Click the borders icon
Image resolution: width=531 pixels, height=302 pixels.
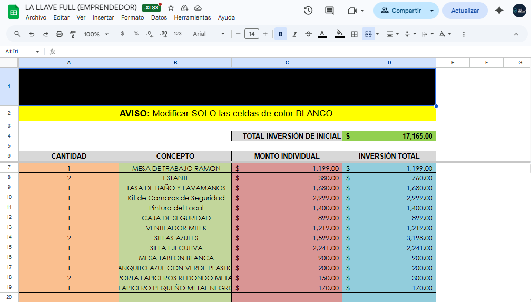[355, 34]
